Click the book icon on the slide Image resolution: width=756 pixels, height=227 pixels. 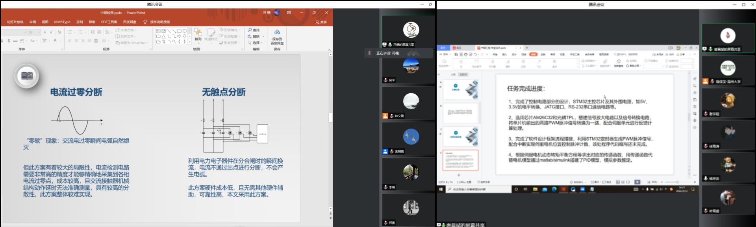click(27, 76)
